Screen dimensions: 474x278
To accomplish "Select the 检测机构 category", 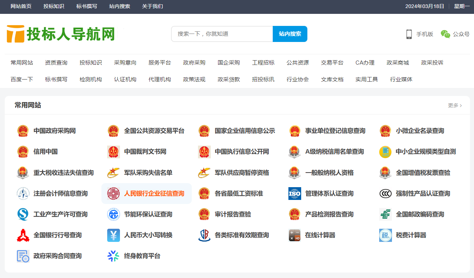I will (91, 80).
